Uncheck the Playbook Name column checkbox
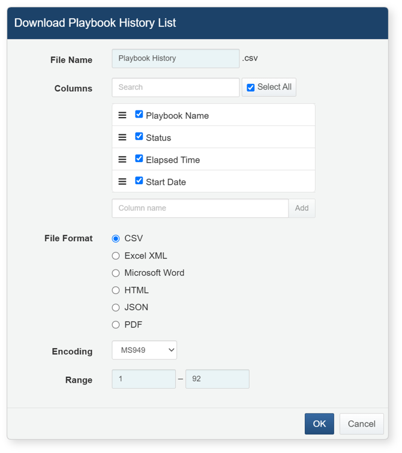The image size is (402, 453). (139, 114)
